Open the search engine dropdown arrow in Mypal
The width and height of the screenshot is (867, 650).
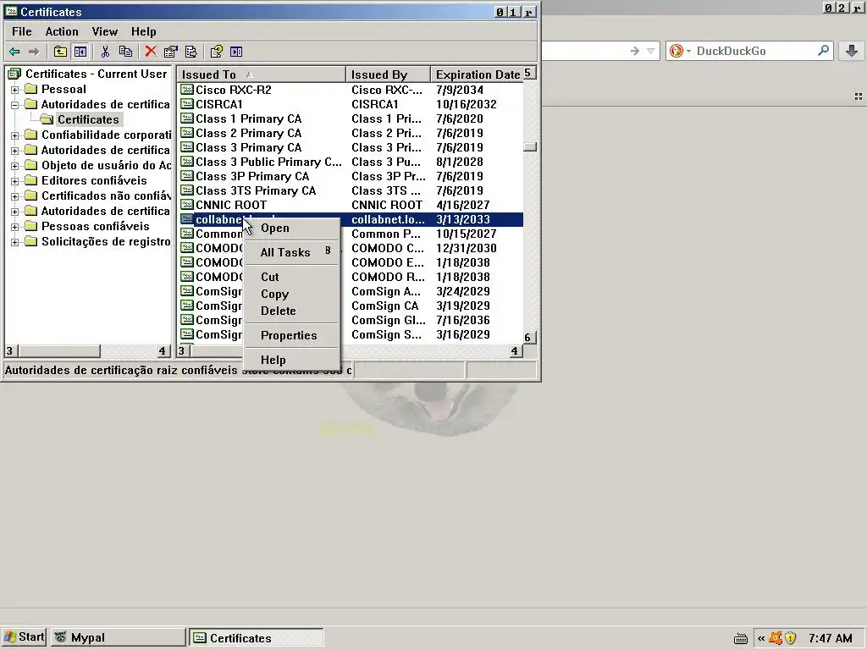coord(689,52)
